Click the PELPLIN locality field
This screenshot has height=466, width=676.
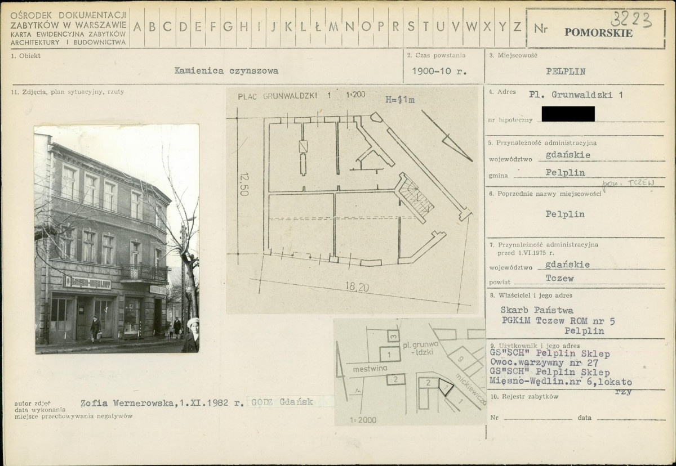[x=566, y=71]
